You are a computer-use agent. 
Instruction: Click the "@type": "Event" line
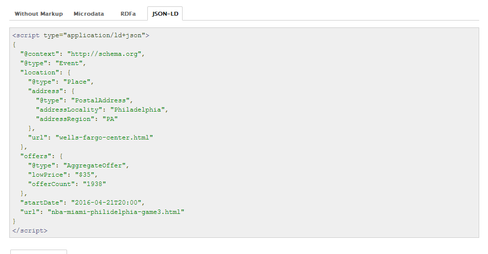point(53,64)
